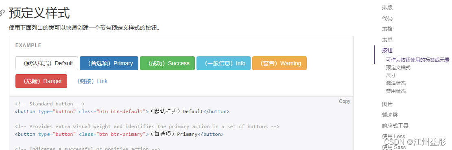This screenshot has height=150, width=452.
Task: Jump to 尺寸 subsection in sidebar
Action: coord(391,75)
